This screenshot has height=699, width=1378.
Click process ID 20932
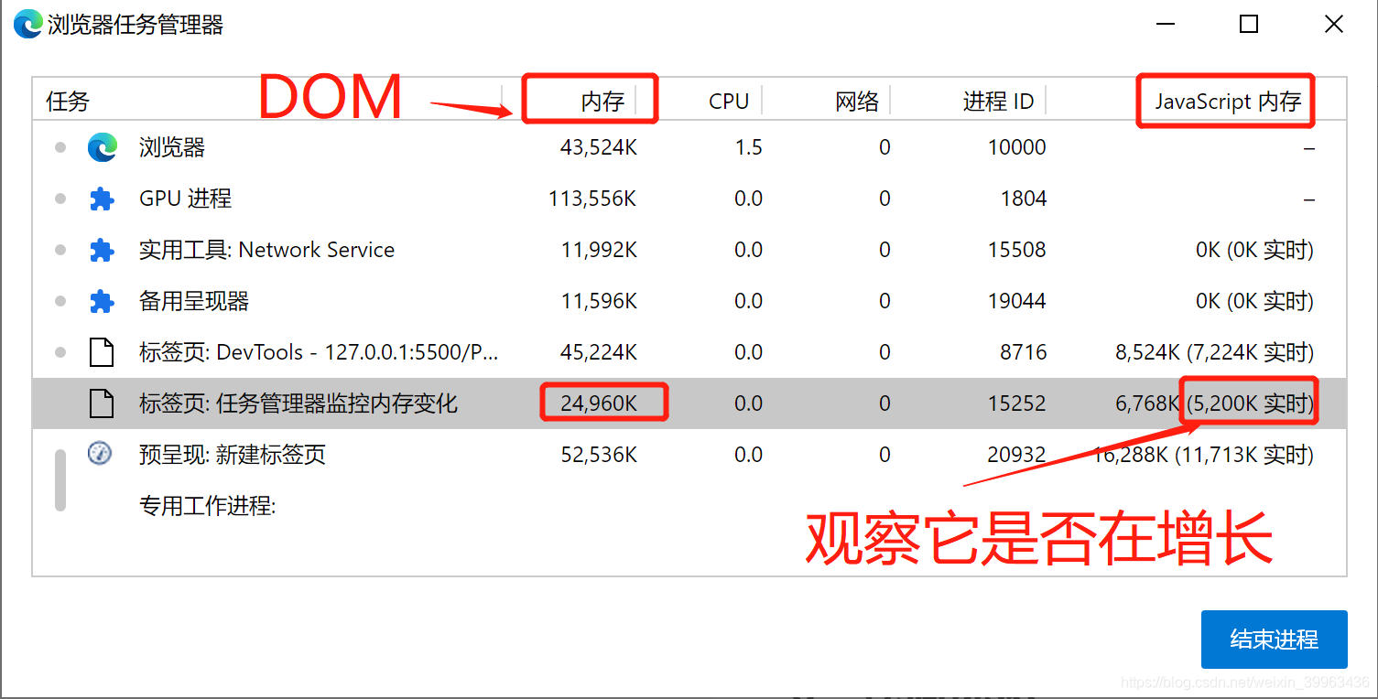click(1016, 455)
